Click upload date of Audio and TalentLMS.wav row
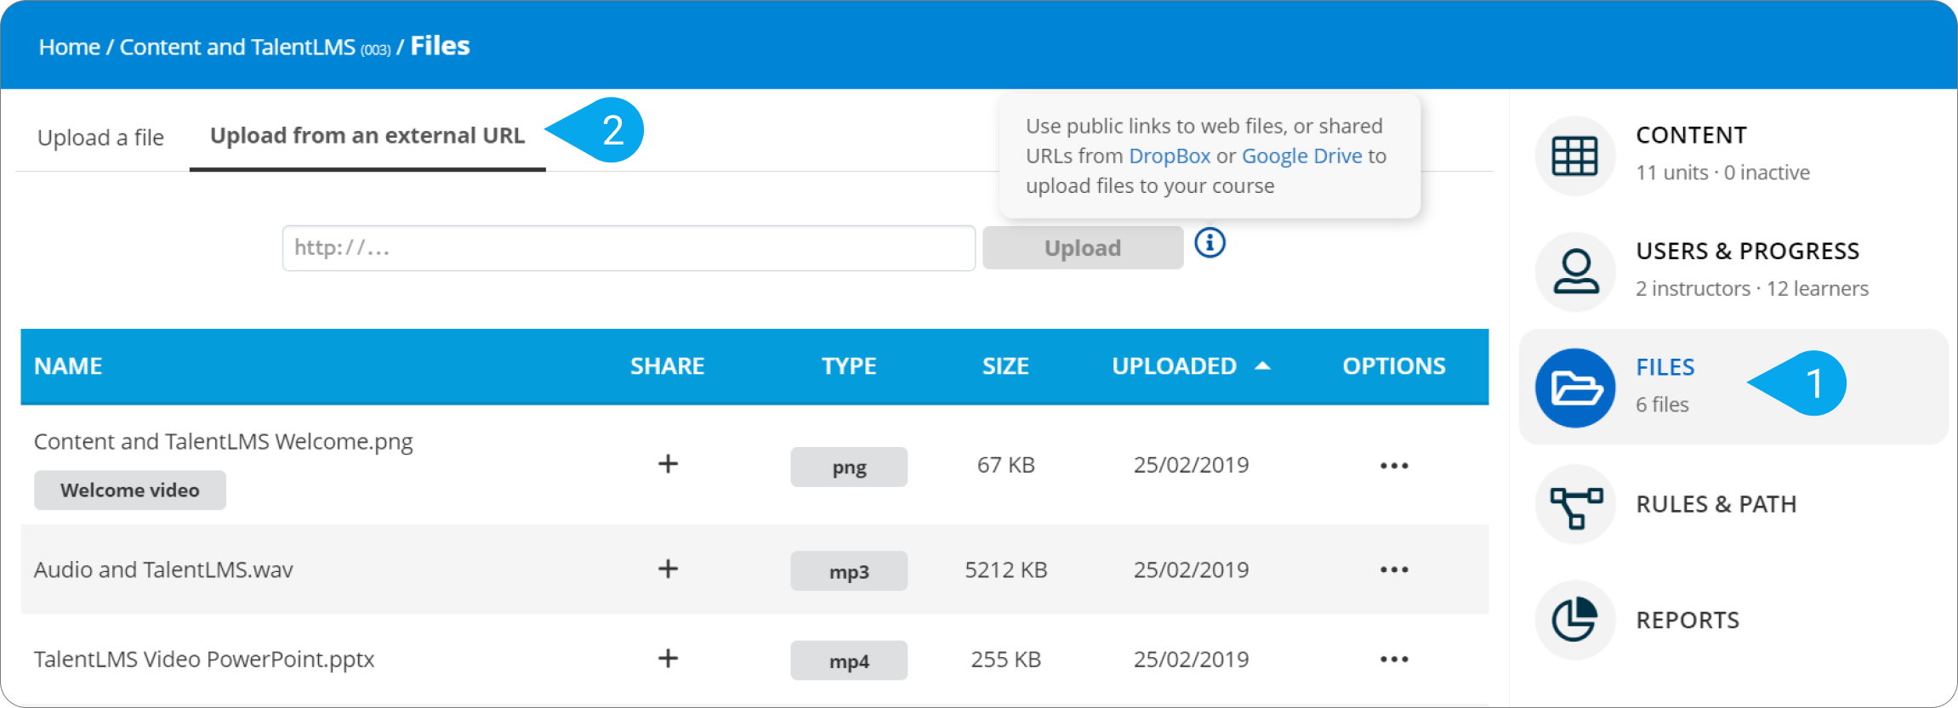The width and height of the screenshot is (1958, 708). pyautogui.click(x=1191, y=569)
